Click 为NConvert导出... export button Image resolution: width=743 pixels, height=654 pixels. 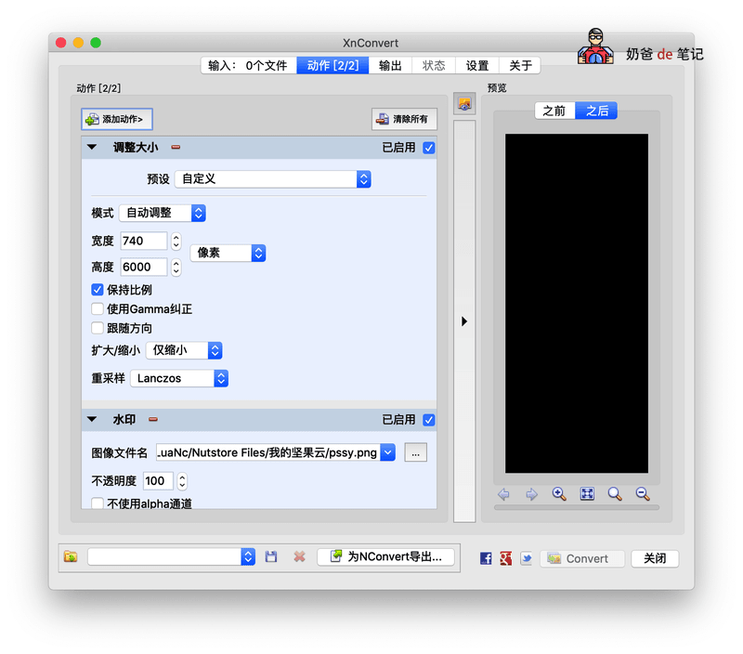pos(385,556)
